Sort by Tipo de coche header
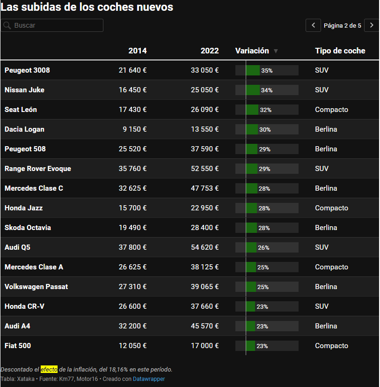The image size is (380, 387). click(x=340, y=51)
